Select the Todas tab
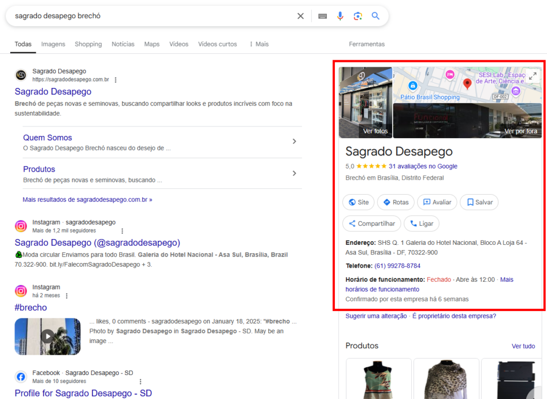The width and height of the screenshot is (547, 399). point(23,44)
